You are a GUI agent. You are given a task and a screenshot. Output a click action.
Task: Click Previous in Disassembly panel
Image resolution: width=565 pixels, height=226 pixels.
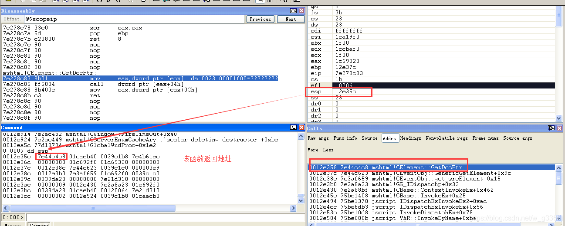[x=261, y=19]
